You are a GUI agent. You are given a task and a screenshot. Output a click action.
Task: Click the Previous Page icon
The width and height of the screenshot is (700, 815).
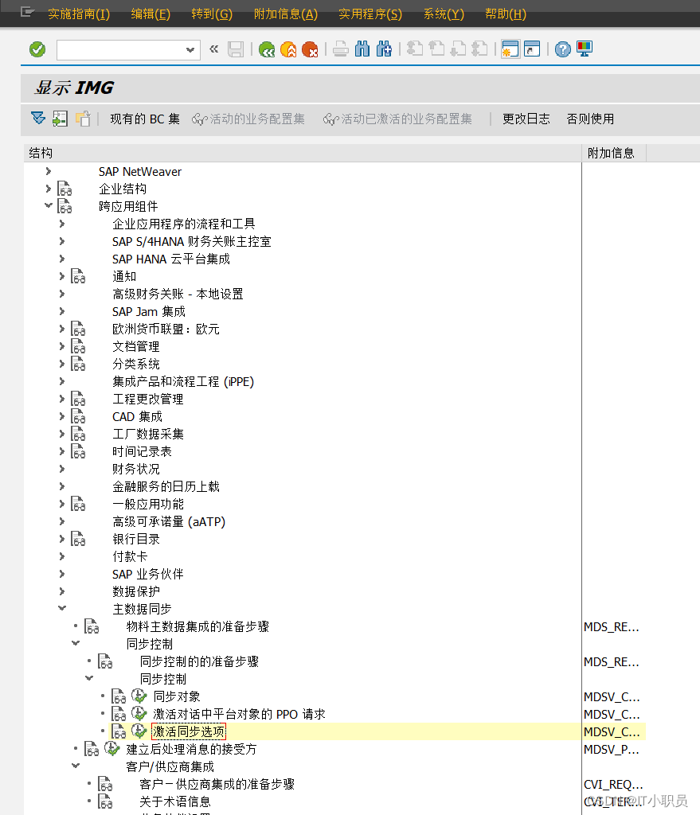click(436, 49)
